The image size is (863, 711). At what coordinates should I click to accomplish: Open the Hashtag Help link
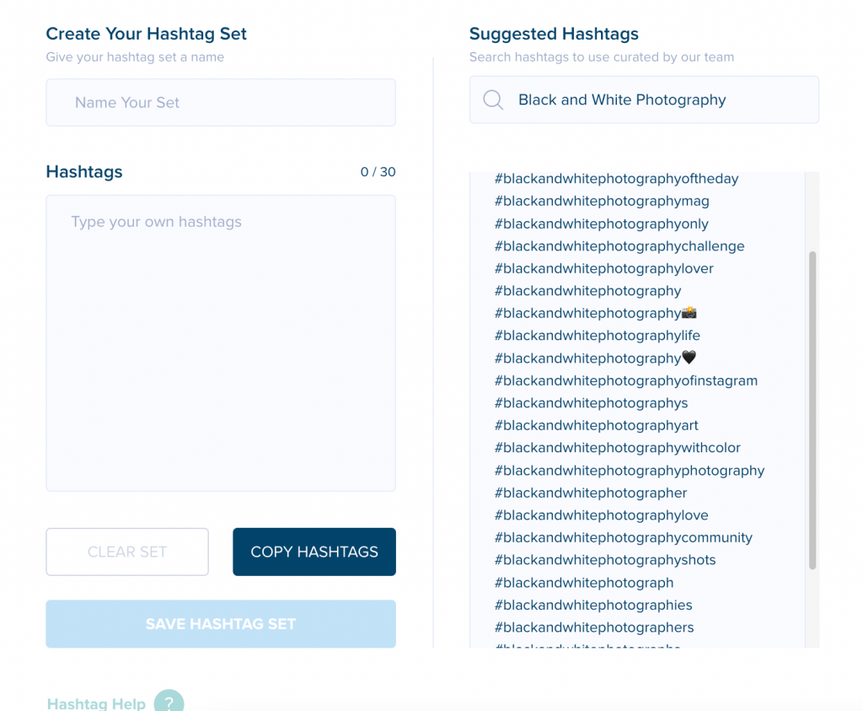click(x=96, y=703)
